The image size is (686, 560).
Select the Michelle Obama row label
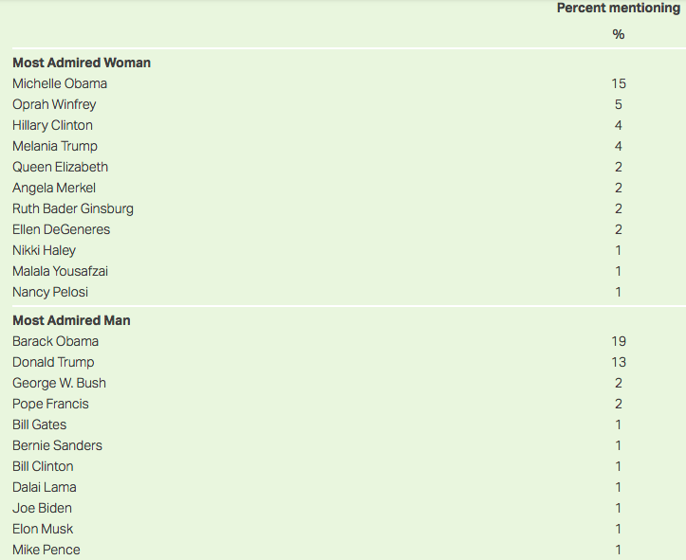[x=60, y=83]
